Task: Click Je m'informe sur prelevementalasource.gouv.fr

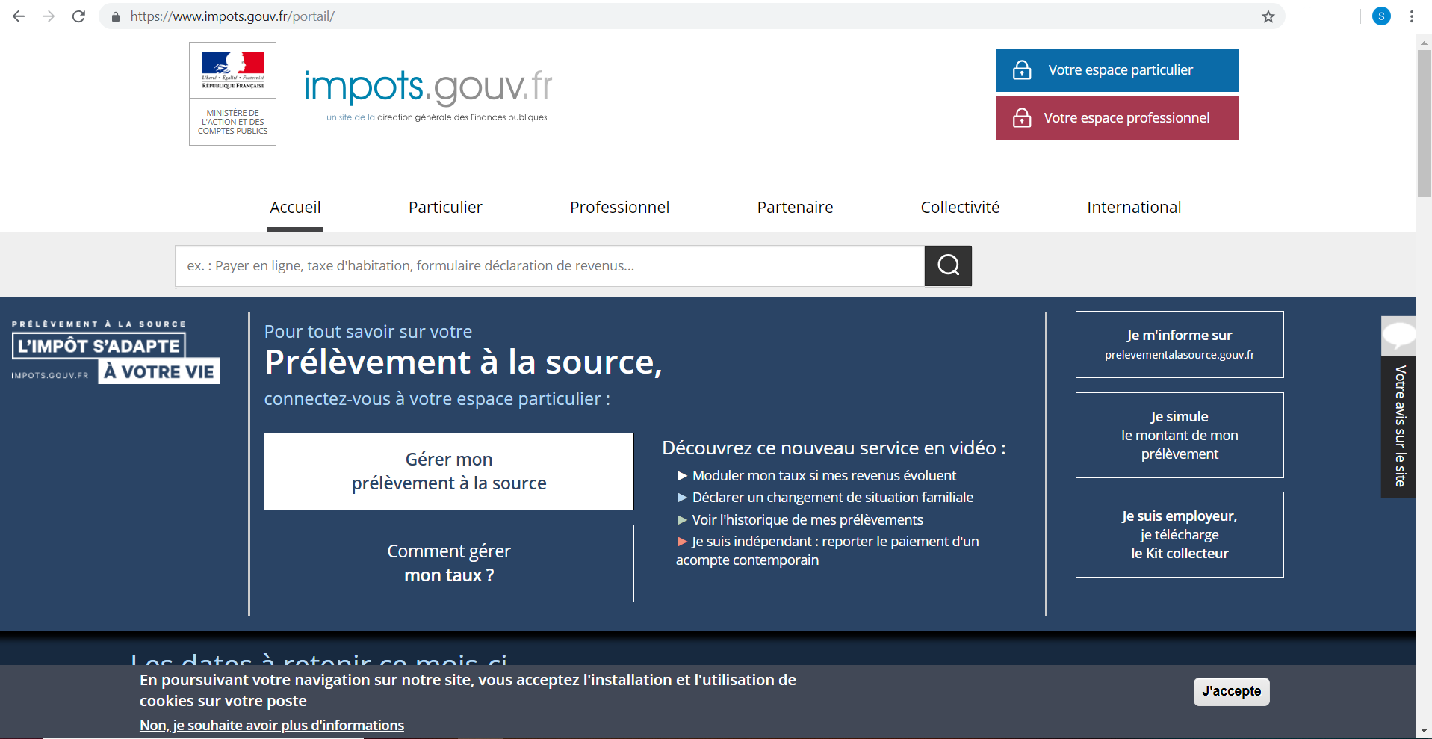Action: tap(1180, 344)
